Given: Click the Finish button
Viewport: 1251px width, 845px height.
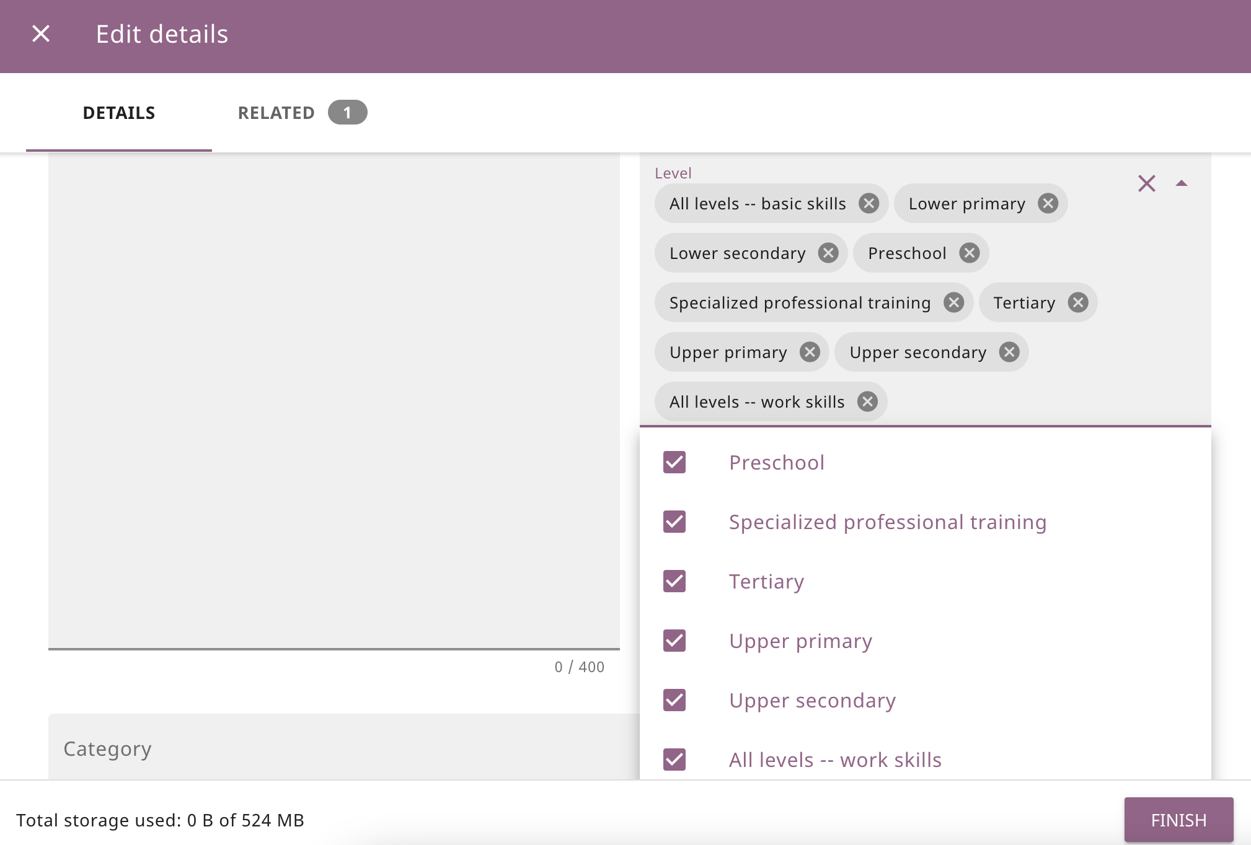Looking at the screenshot, I should coord(1178,820).
